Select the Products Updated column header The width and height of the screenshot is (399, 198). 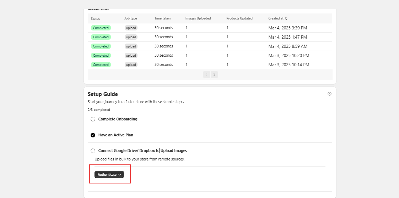pos(239,18)
